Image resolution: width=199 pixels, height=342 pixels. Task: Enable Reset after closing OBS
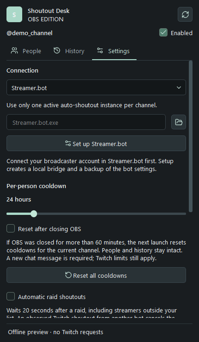click(x=11, y=229)
